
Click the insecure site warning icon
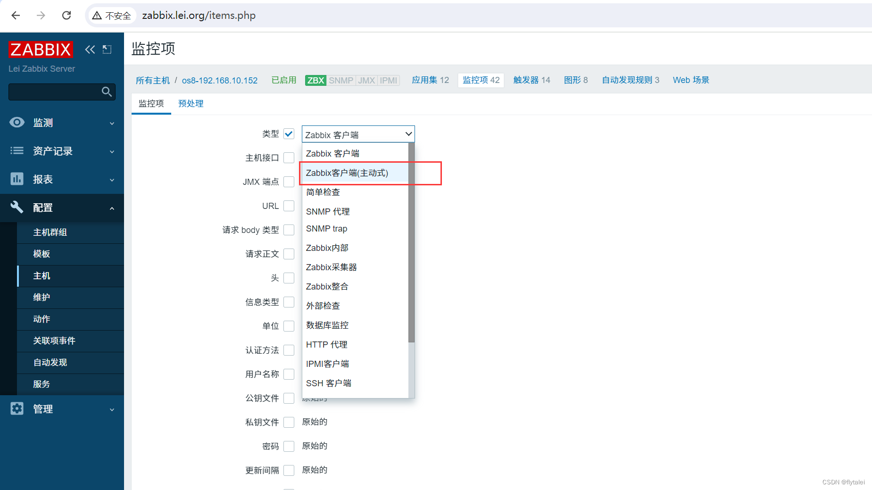coord(97,16)
